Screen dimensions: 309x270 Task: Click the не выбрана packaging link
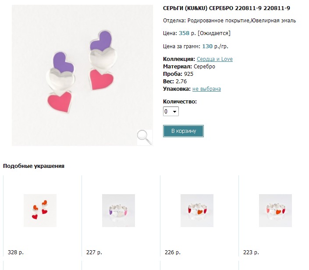(206, 89)
